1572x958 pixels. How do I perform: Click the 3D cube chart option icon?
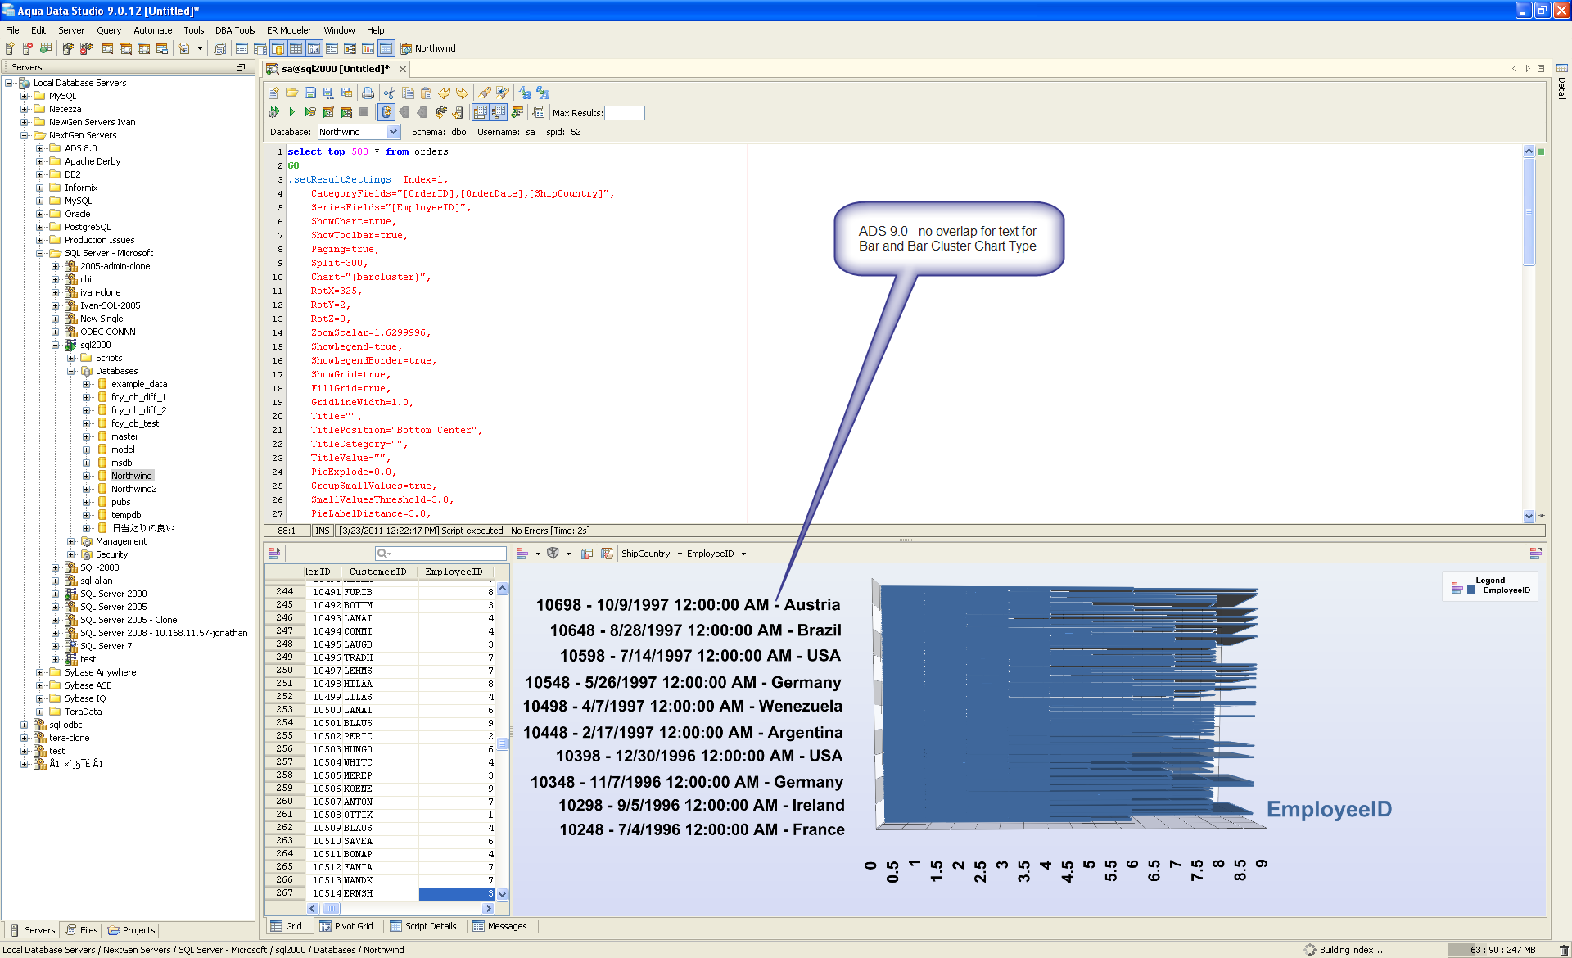(553, 554)
